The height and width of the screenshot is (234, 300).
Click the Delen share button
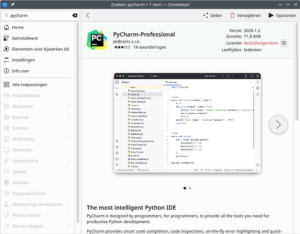coord(212,15)
